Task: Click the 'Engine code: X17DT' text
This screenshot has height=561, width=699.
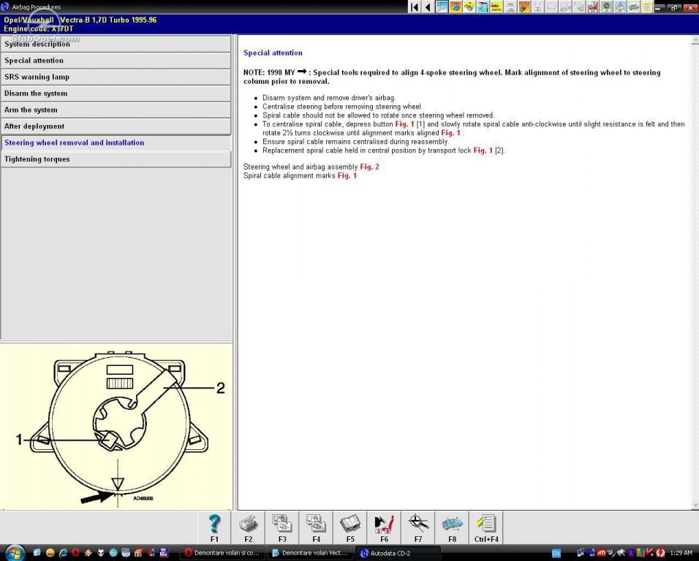Action: (38, 29)
